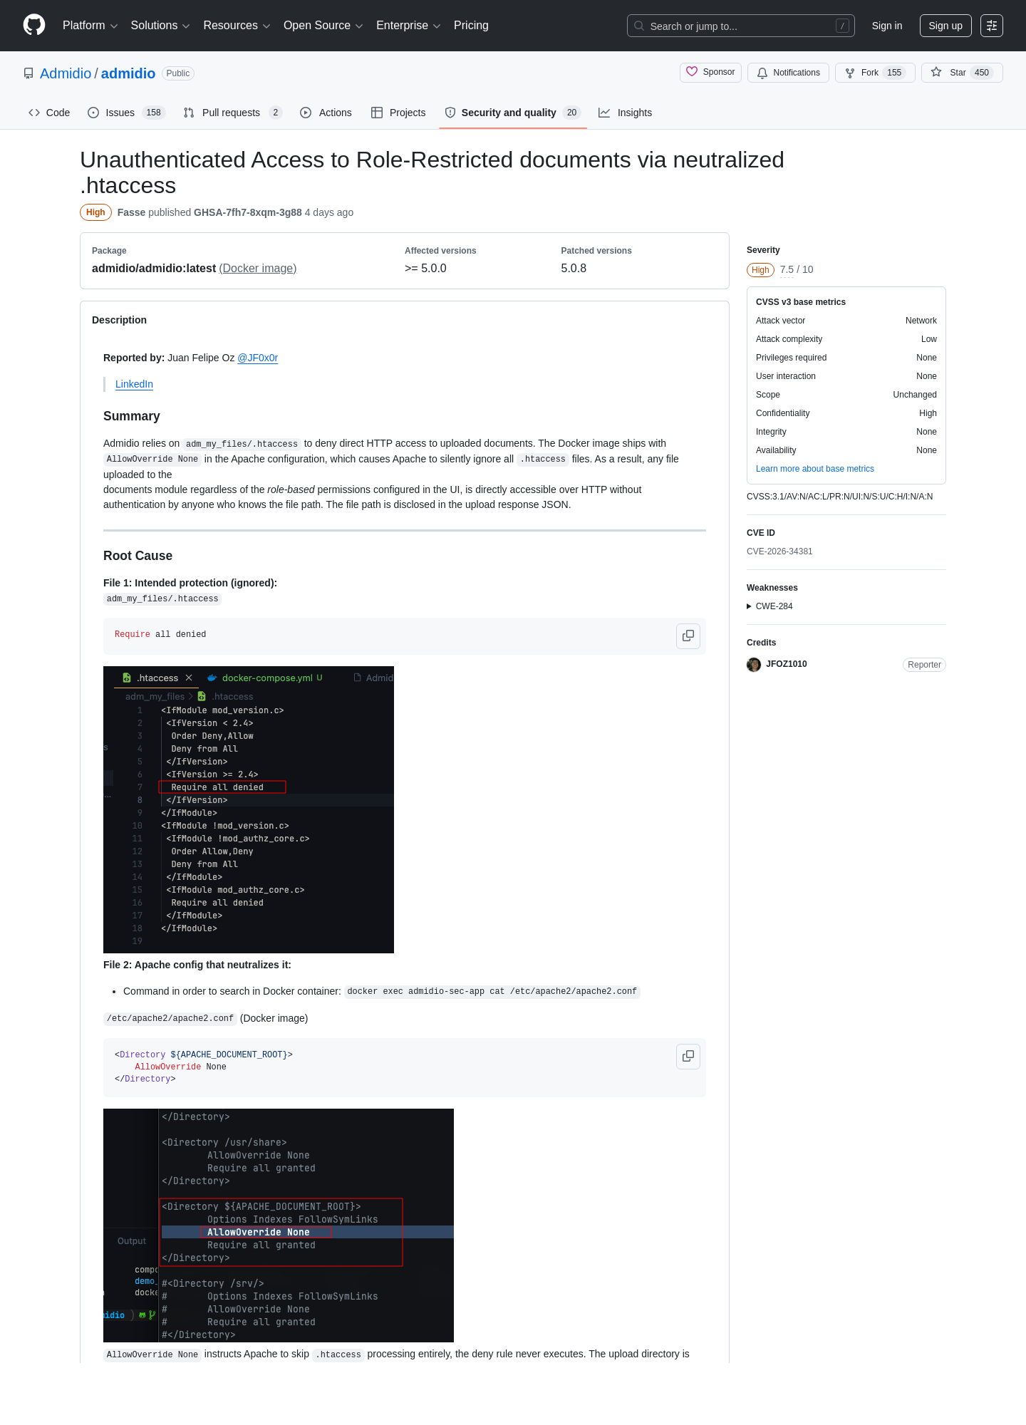Open the Solutions dropdown

click(x=160, y=26)
